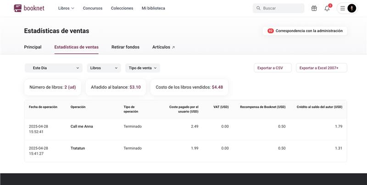Open the Este Dia period dropdown
The width and height of the screenshot is (367, 185).
coord(53,68)
